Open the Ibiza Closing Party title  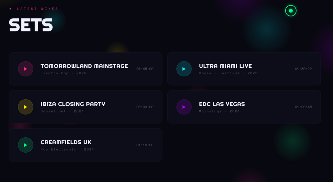coord(73,104)
